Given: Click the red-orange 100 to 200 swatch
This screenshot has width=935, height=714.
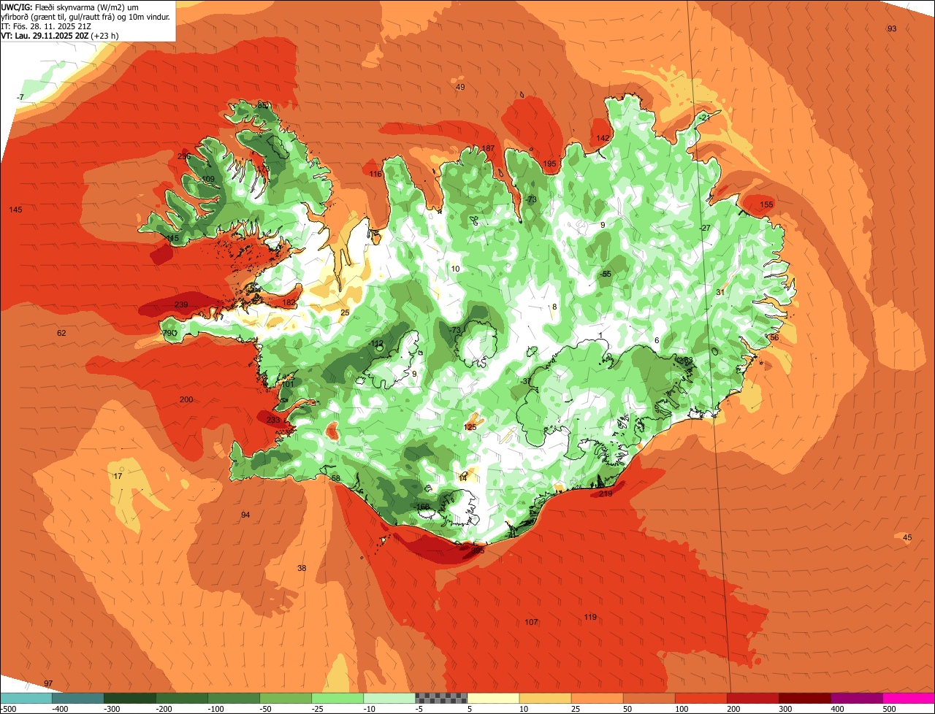Looking at the screenshot, I should 700,698.
